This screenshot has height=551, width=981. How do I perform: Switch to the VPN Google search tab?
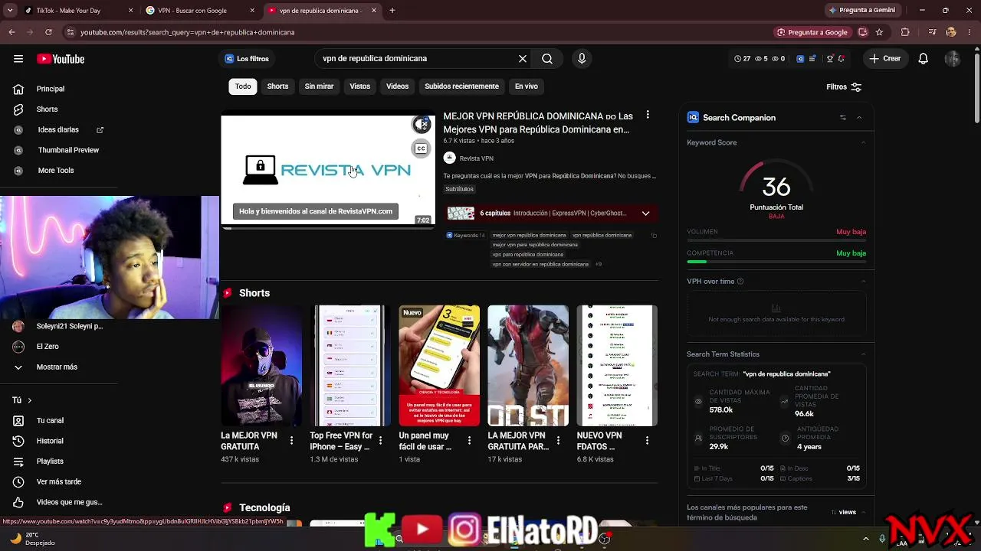coord(199,11)
